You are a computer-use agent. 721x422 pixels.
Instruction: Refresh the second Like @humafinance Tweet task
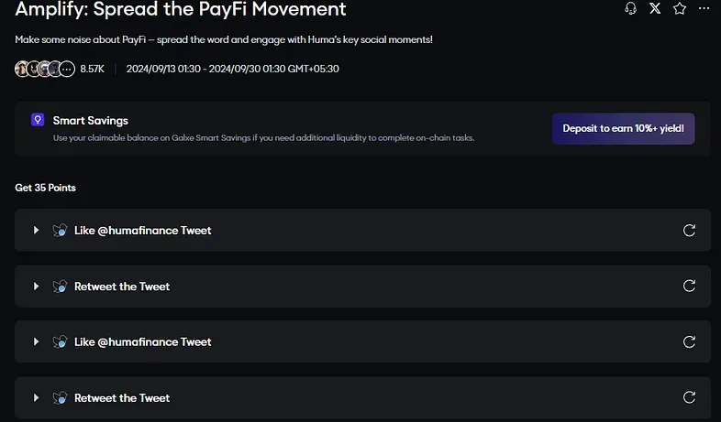pyautogui.click(x=689, y=341)
